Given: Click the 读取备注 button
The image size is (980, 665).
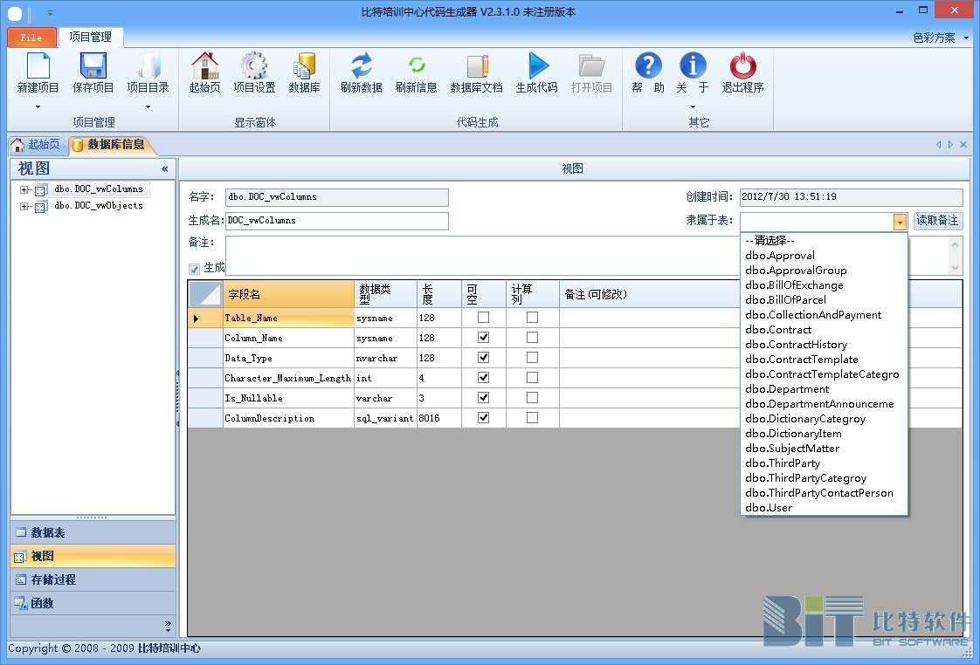Looking at the screenshot, I should [x=937, y=221].
